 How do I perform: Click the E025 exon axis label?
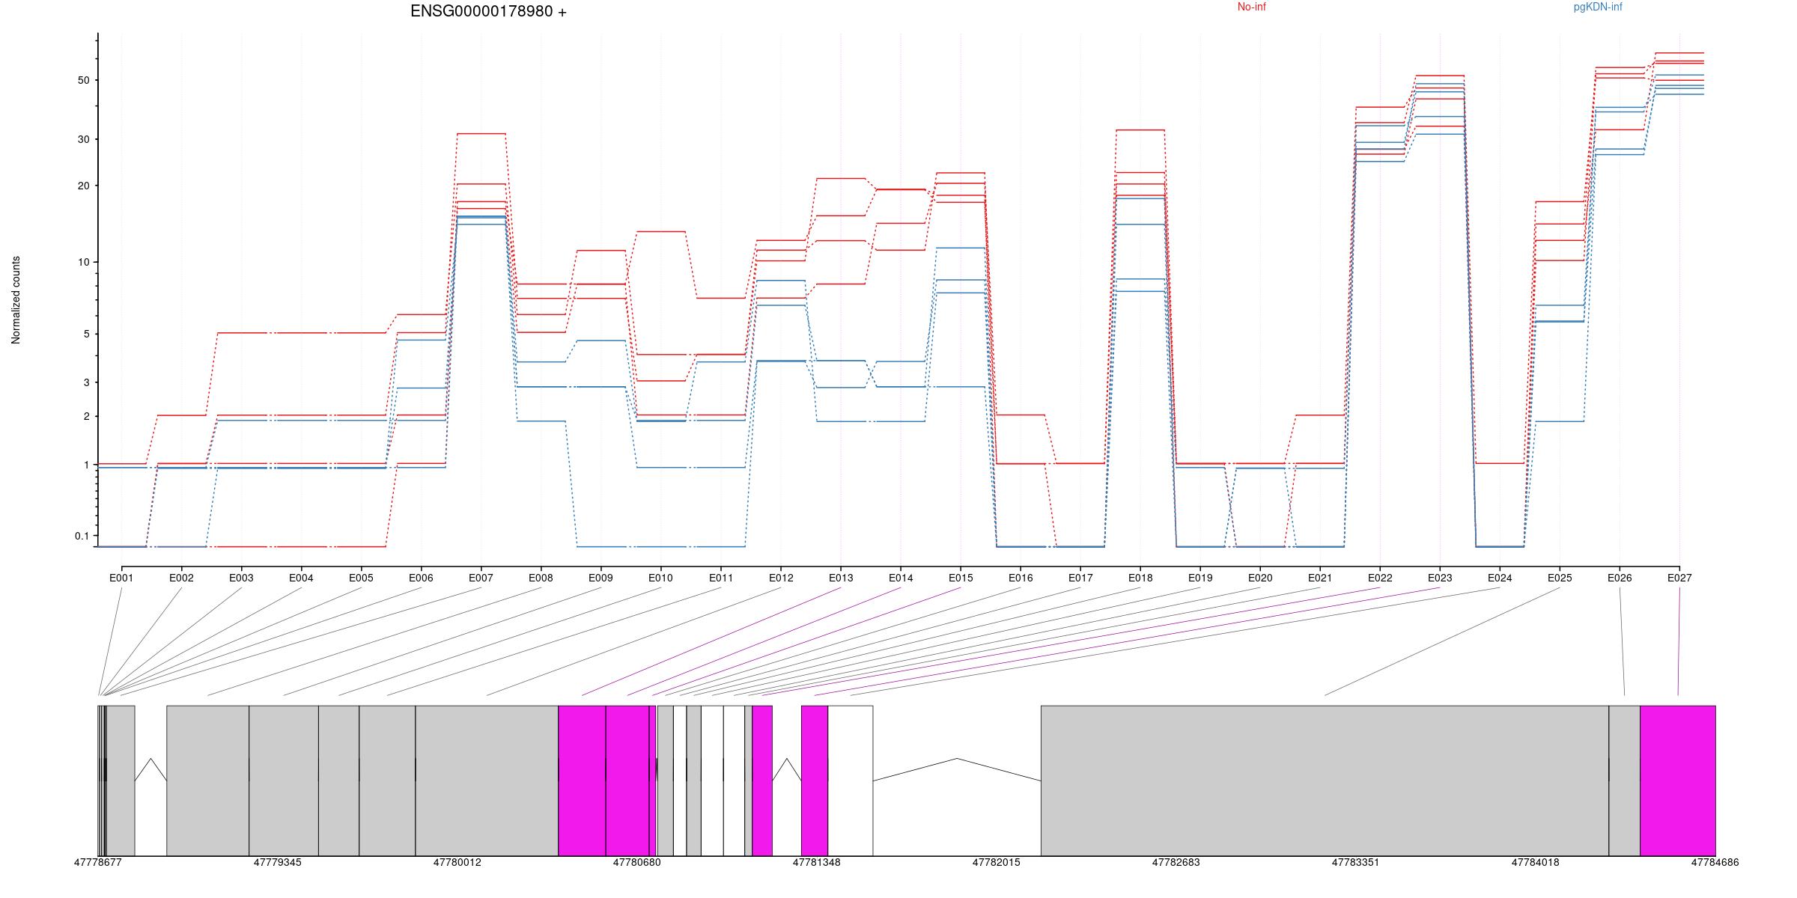pyautogui.click(x=1559, y=578)
